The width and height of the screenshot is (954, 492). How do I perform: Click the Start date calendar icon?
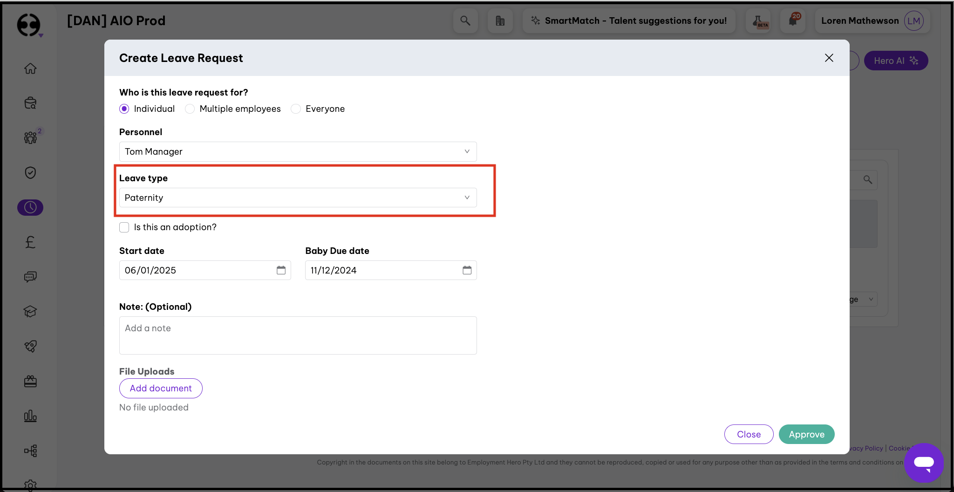[281, 270]
